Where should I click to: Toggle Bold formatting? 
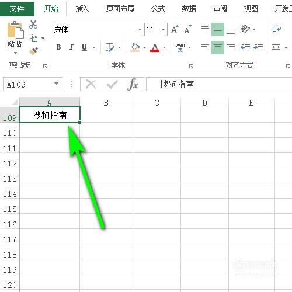coord(58,47)
